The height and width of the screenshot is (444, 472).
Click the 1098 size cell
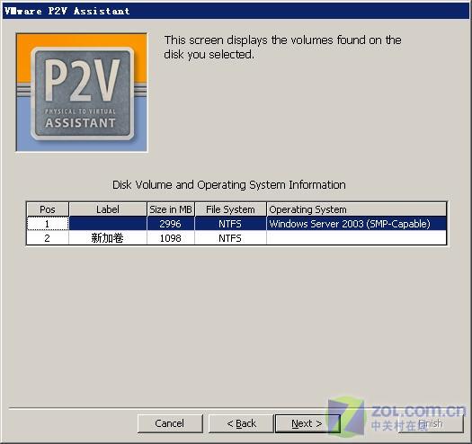171,238
